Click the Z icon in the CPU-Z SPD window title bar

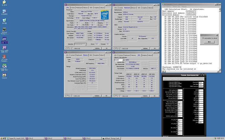click(114, 53)
